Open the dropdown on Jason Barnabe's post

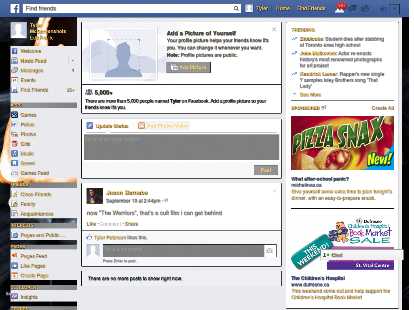[275, 191]
